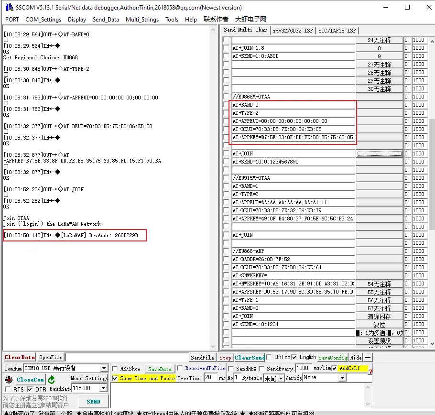This screenshot has width=435, height=415.
Task: Switch to the stm32/GD32 ISP tab
Action: [x=293, y=30]
